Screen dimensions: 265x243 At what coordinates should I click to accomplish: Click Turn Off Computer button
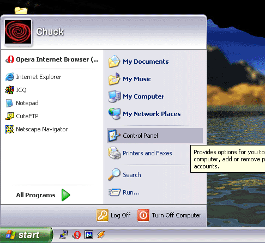(169, 215)
